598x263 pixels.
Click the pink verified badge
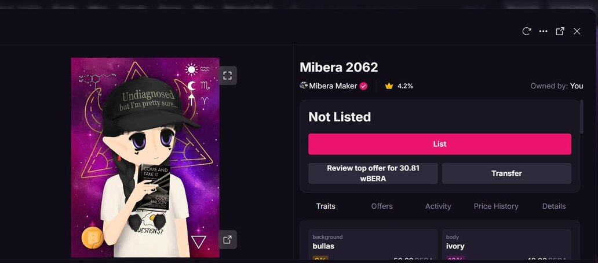pos(363,86)
